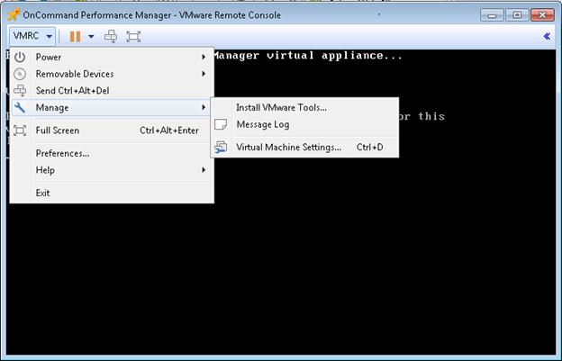Viewport: 562px width, 361px height.
Task: Open Message Log from Manage submenu
Action: 304,124
